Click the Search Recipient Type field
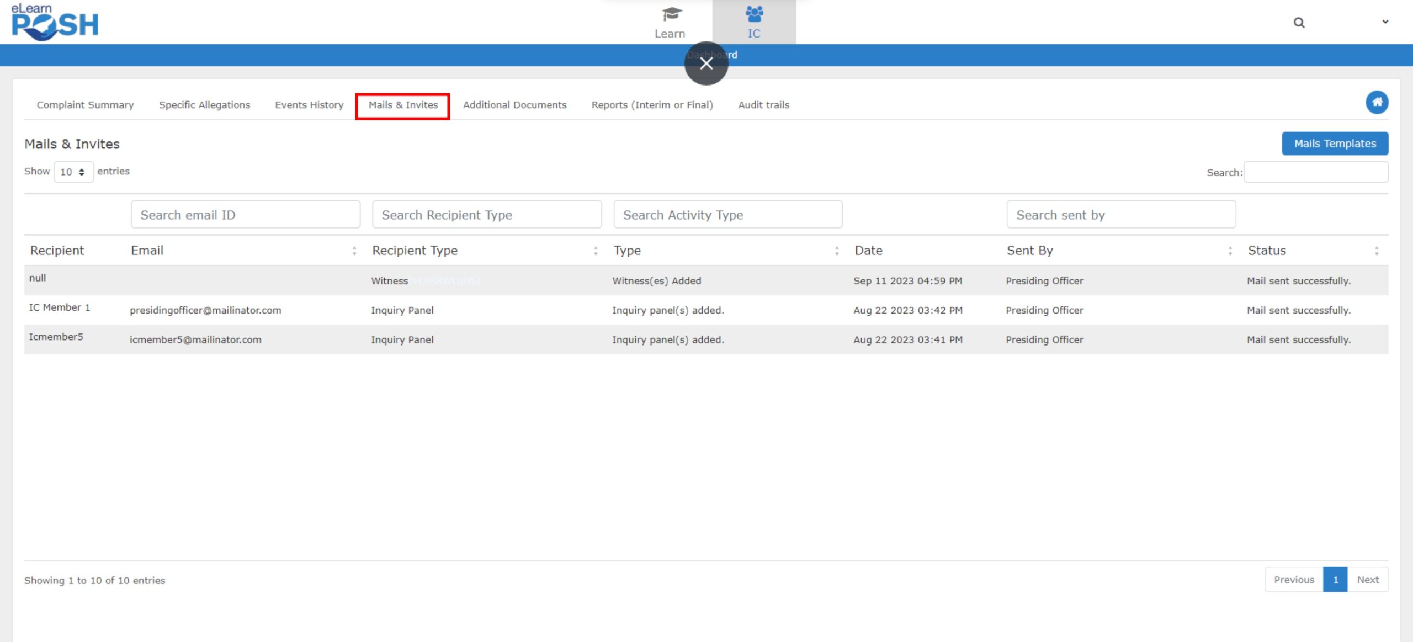The width and height of the screenshot is (1413, 642). [x=487, y=215]
